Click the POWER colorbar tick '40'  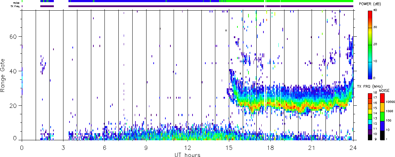coord(376,11)
